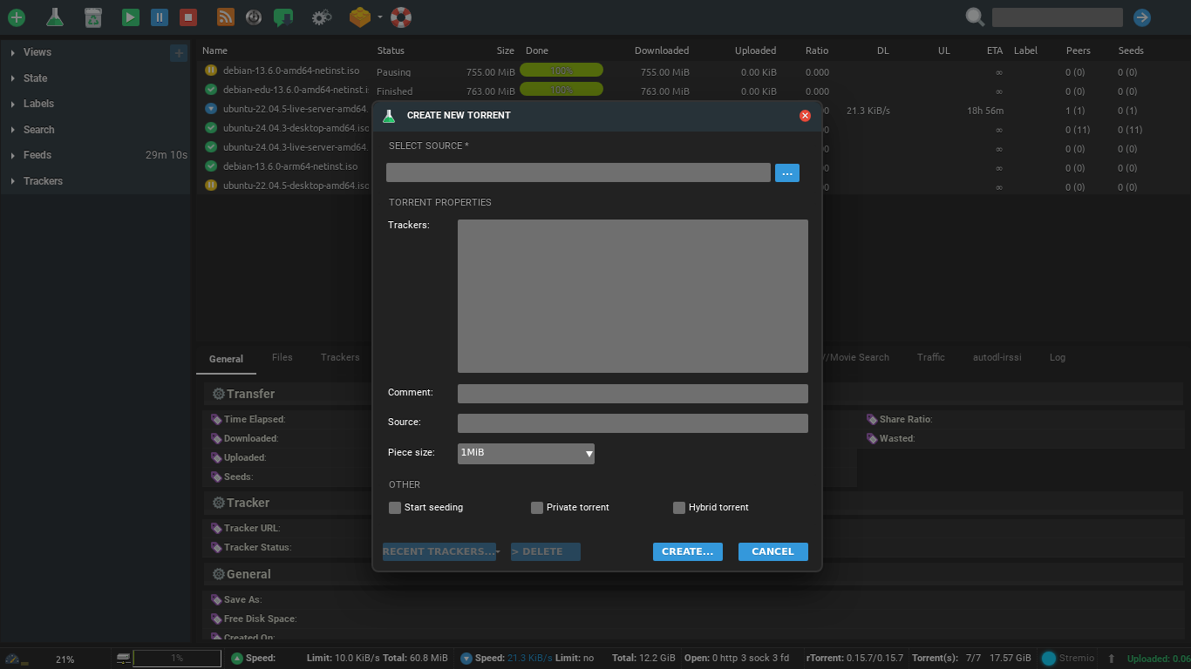Image resolution: width=1191 pixels, height=669 pixels.
Task: Click the disk usage 1% bar
Action: [x=177, y=659]
